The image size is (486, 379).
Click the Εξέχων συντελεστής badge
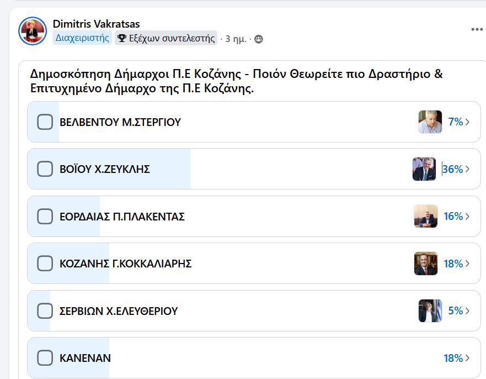[166, 38]
